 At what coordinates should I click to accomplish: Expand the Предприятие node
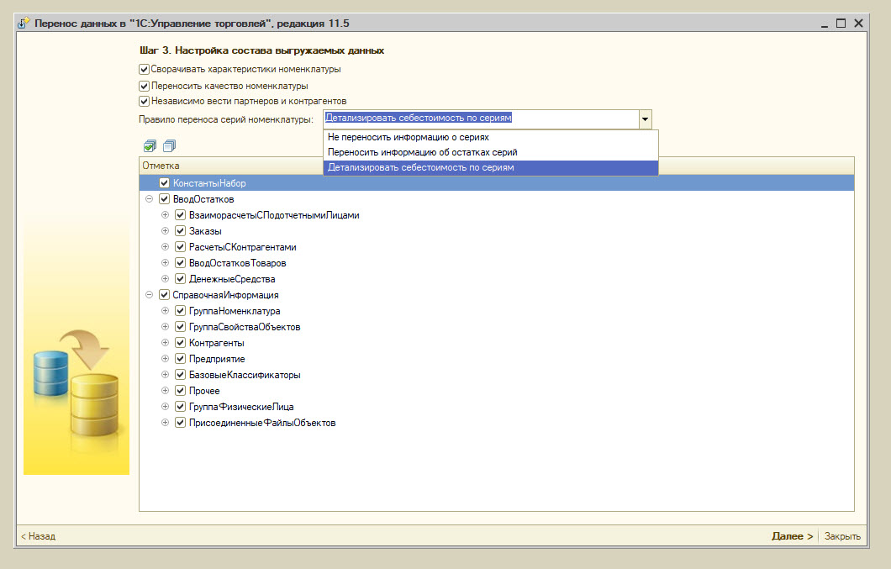(165, 359)
